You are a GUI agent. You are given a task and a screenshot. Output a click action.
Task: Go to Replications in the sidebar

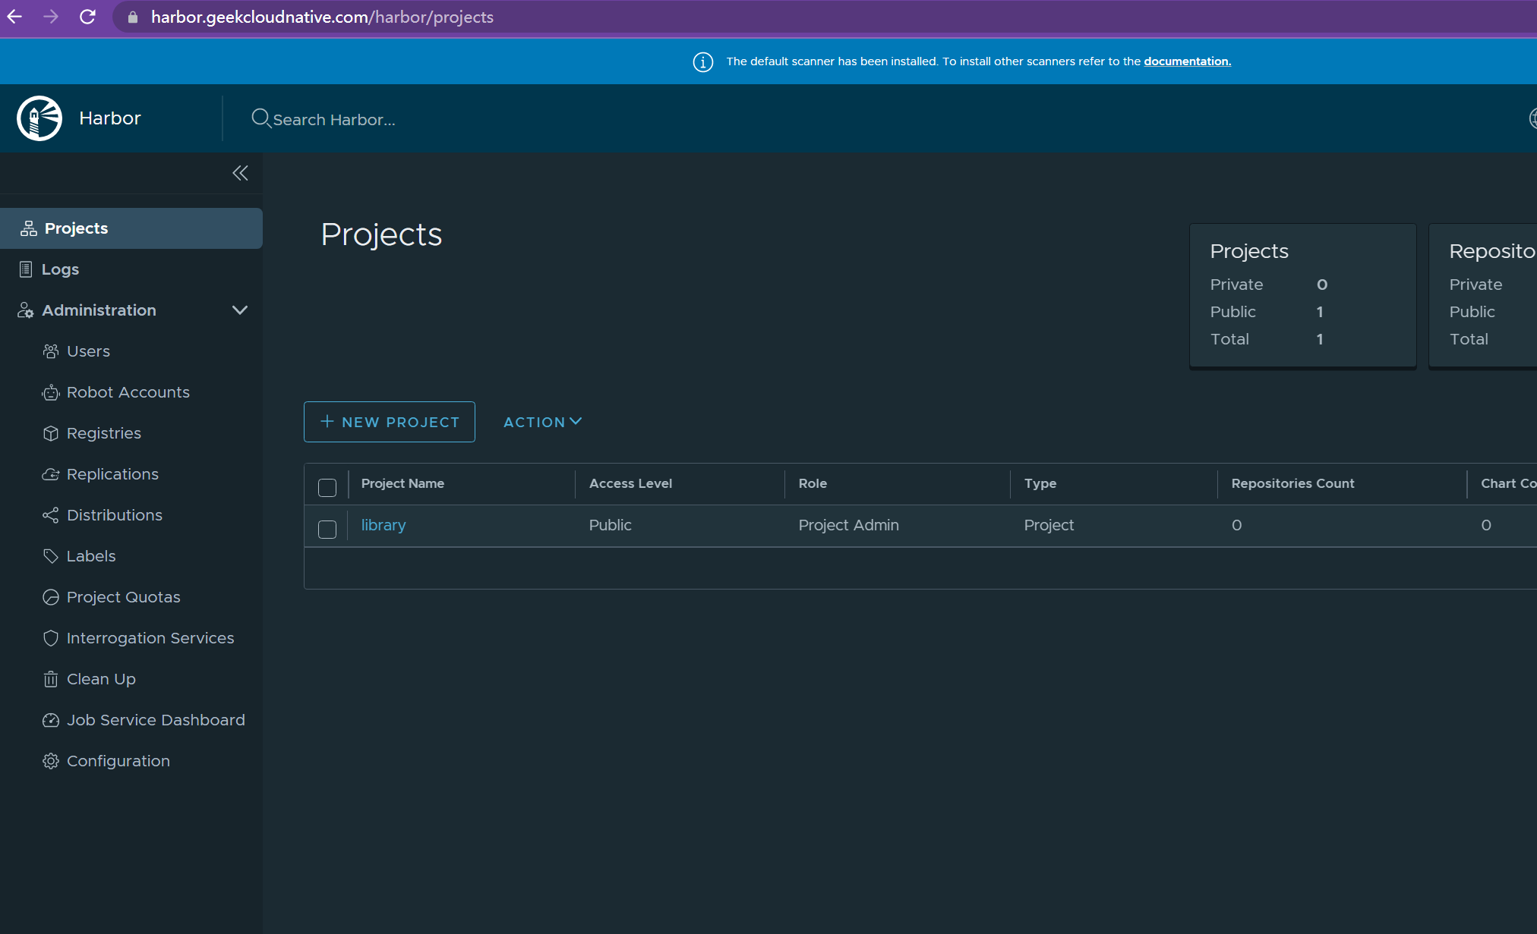coord(112,474)
